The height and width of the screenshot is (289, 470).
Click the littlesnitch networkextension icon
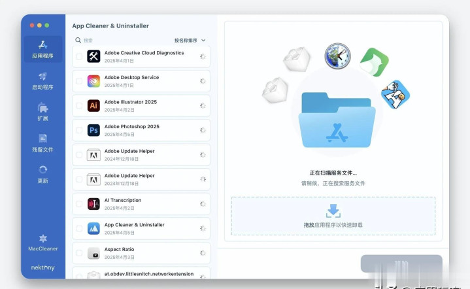coord(93,275)
